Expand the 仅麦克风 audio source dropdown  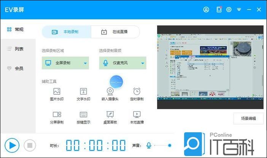click(x=123, y=63)
